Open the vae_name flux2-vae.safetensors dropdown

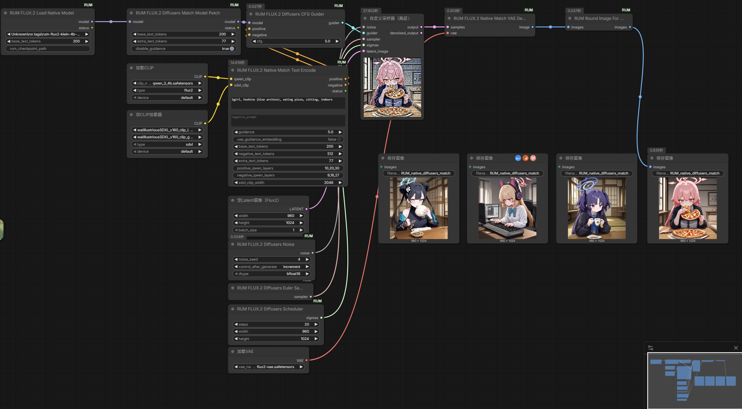(x=269, y=367)
